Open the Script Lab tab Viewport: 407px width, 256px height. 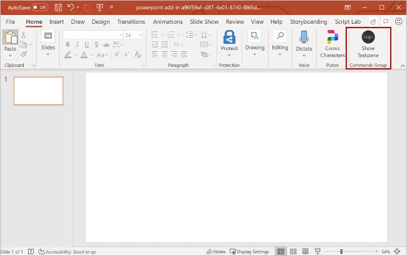click(x=348, y=22)
